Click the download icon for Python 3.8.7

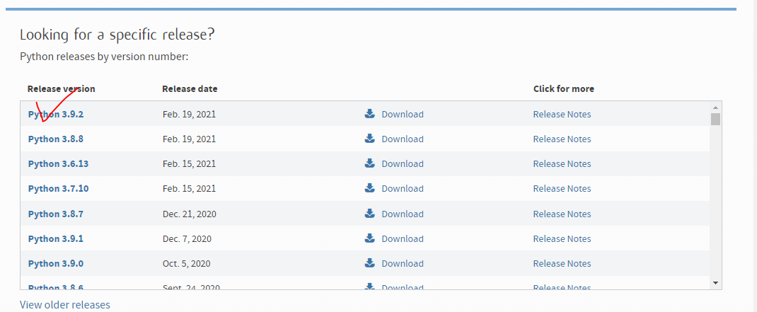[x=369, y=214]
